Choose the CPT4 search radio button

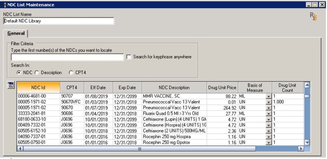[71, 72]
